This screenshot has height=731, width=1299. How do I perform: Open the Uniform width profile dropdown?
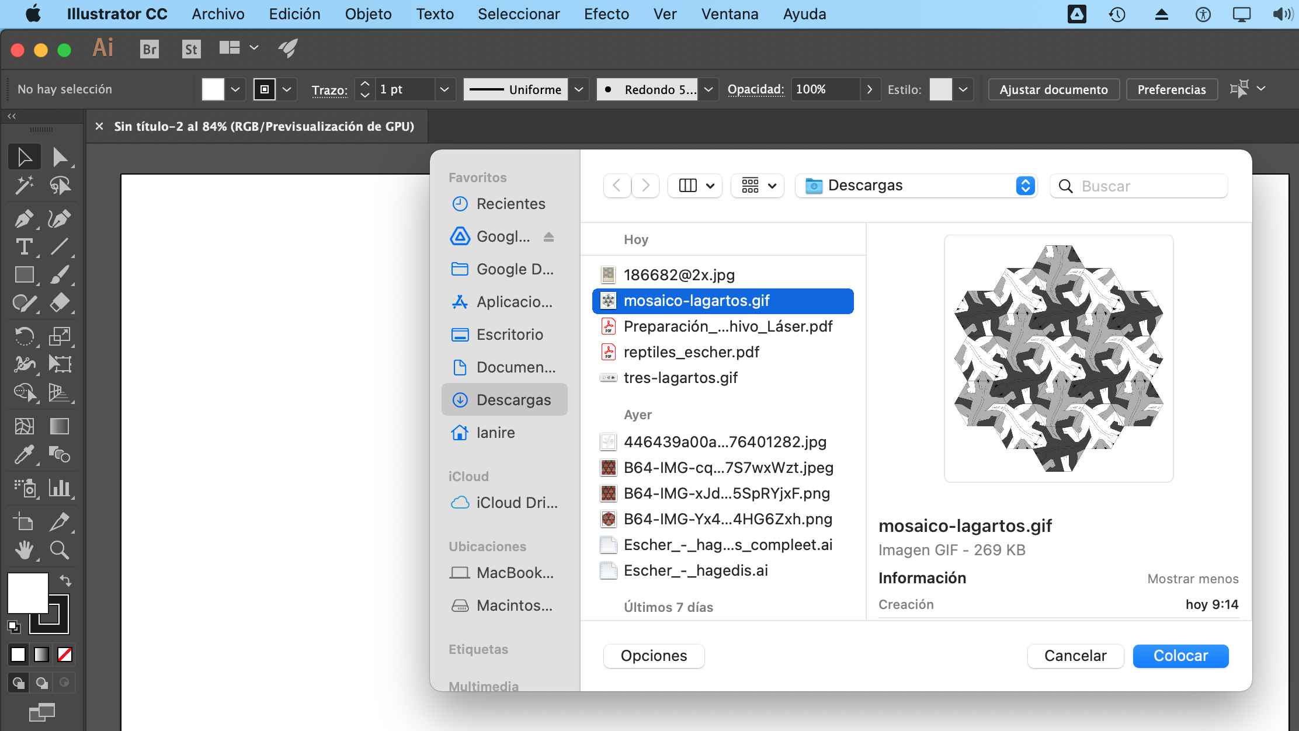[579, 89]
